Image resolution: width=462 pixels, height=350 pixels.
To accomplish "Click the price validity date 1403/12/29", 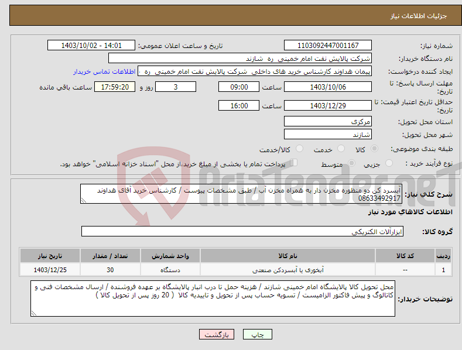I will [328, 105].
